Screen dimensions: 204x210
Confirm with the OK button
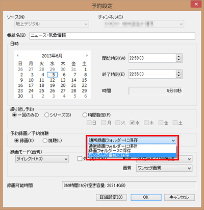[146, 197]
